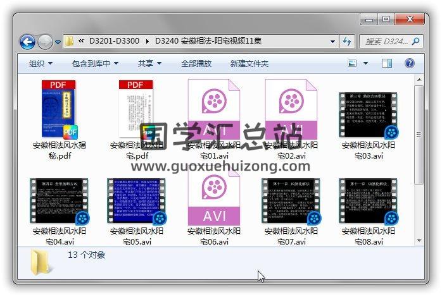The width and height of the screenshot is (442, 297).
Task: Expand hidden parent folders via double chevron
Action: pos(81,41)
